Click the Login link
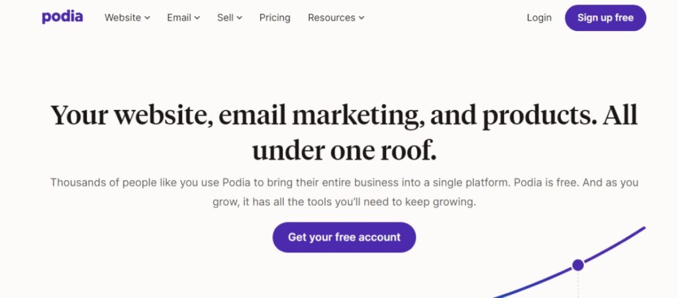This screenshot has width=678, height=298. 539,18
